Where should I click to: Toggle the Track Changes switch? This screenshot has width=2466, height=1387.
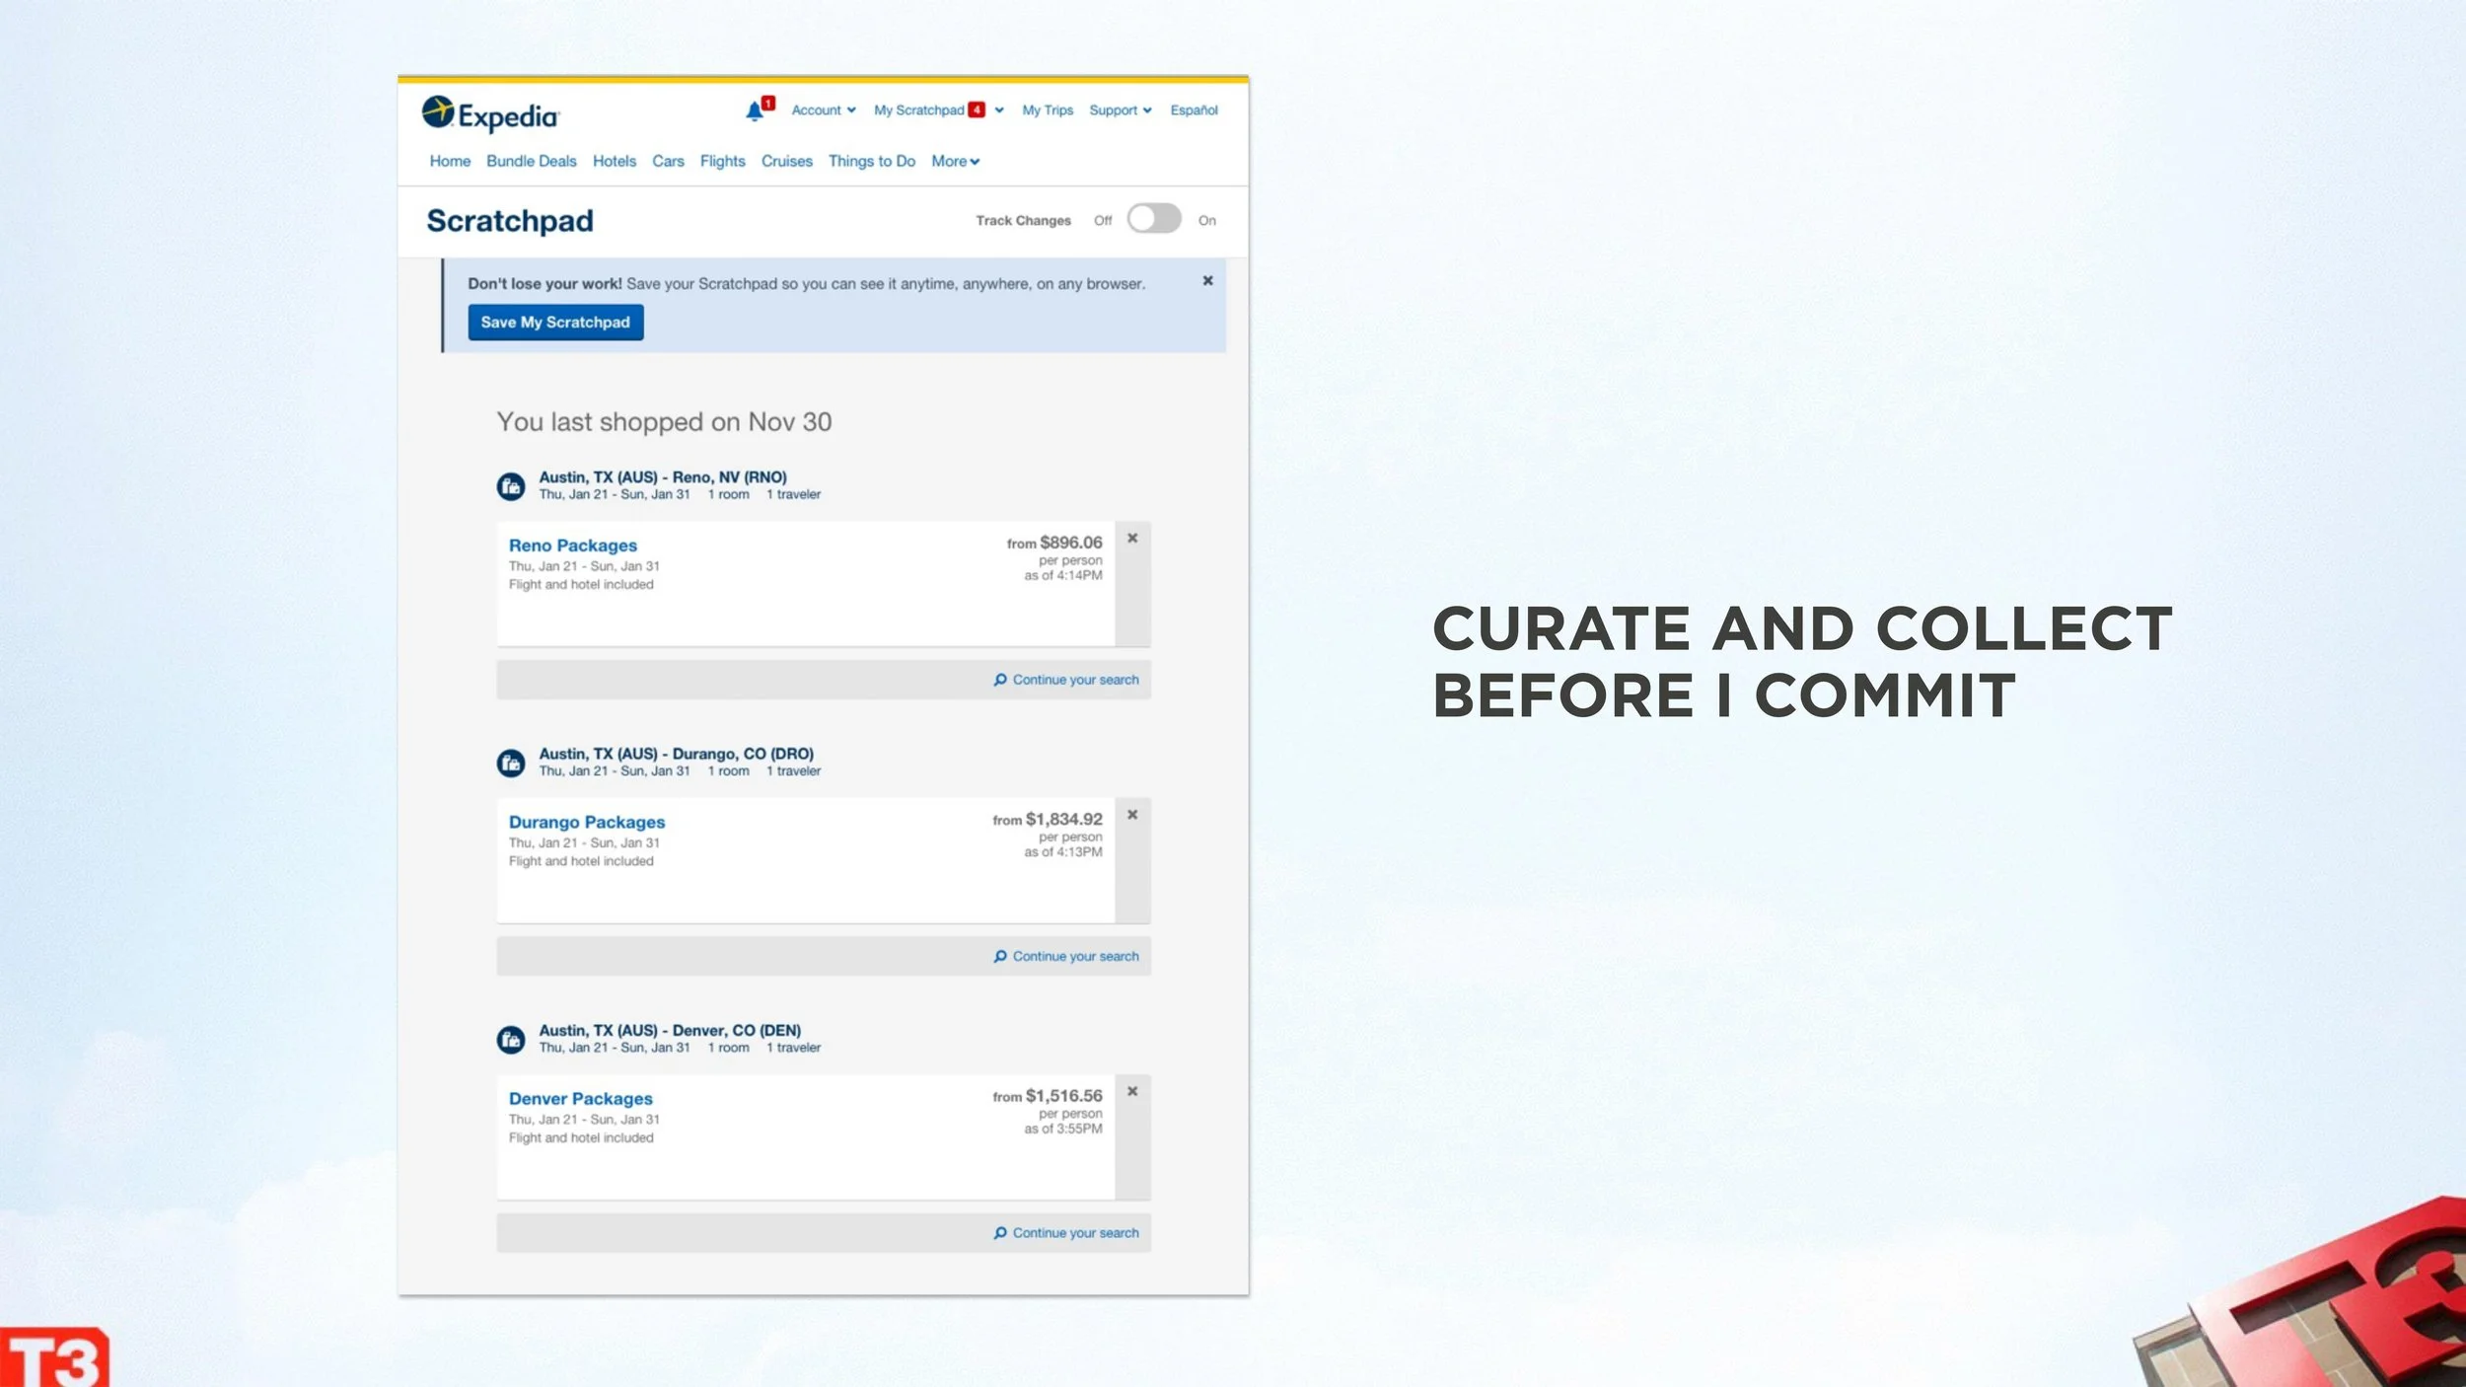[x=1154, y=219]
